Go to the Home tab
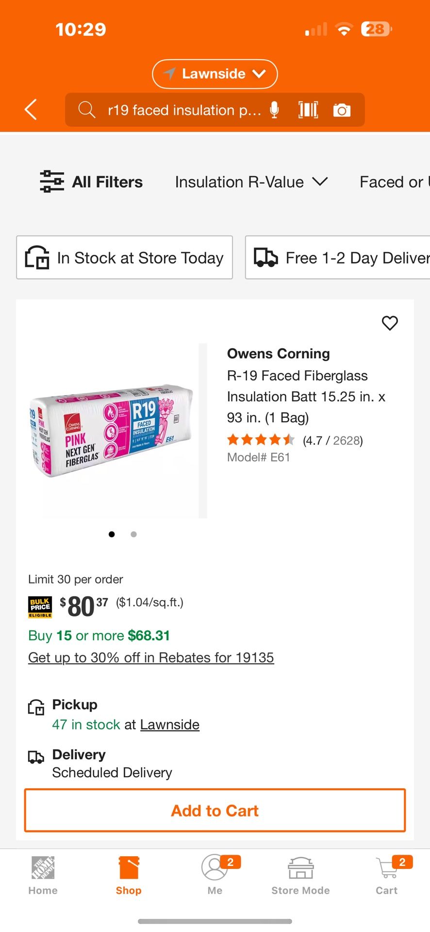Screen dimensions: 430x932 click(43, 874)
